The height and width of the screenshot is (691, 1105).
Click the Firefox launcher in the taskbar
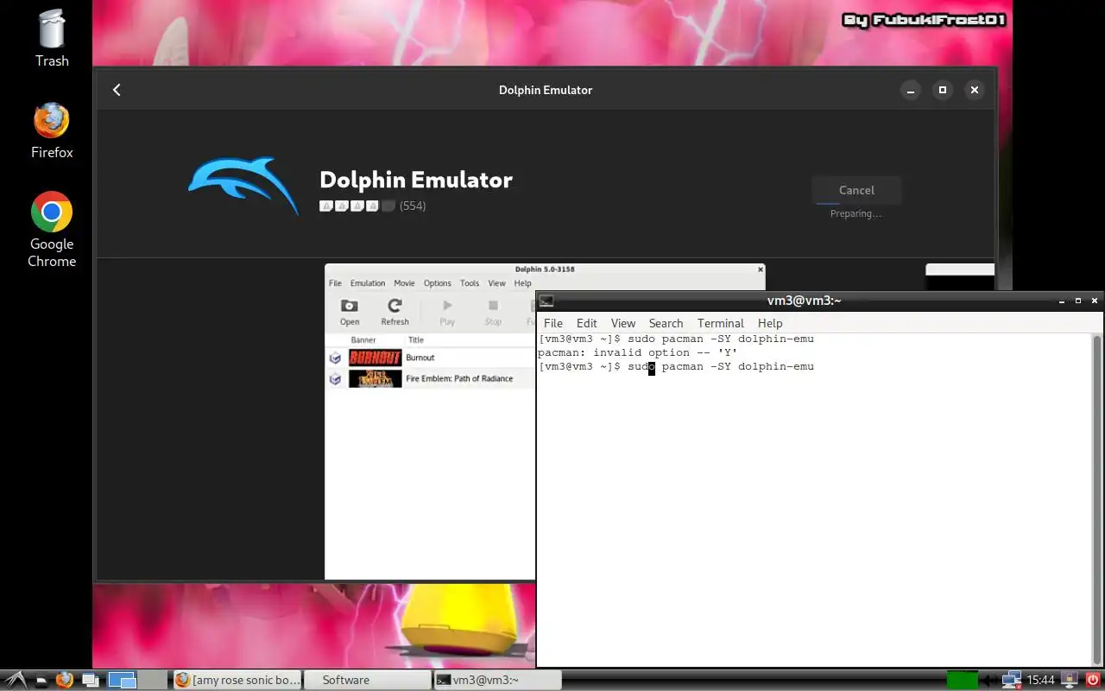[64, 680]
